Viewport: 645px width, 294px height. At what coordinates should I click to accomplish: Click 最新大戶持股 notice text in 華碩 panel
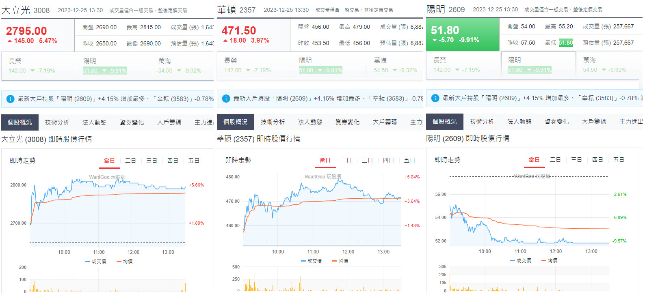click(328, 99)
